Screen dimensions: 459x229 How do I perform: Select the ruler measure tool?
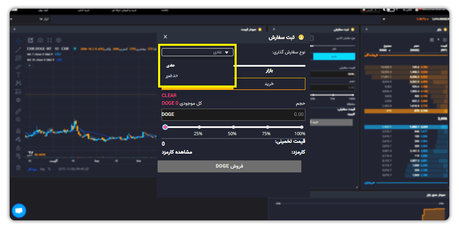18,111
